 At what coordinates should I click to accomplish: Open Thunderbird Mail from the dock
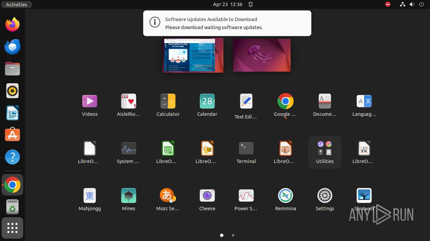click(12, 47)
